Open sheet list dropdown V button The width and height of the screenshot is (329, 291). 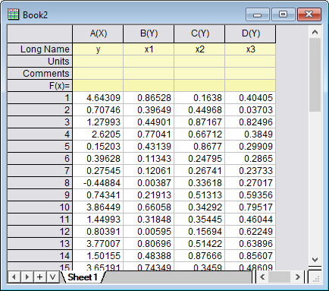(x=53, y=277)
